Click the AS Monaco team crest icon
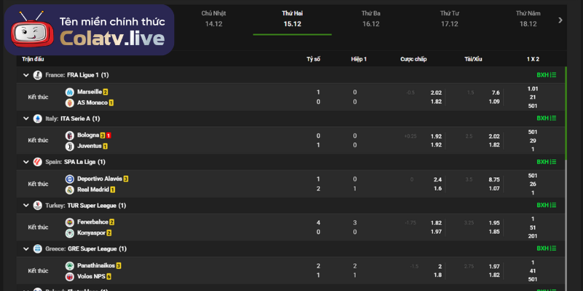The width and height of the screenshot is (583, 291). [70, 103]
